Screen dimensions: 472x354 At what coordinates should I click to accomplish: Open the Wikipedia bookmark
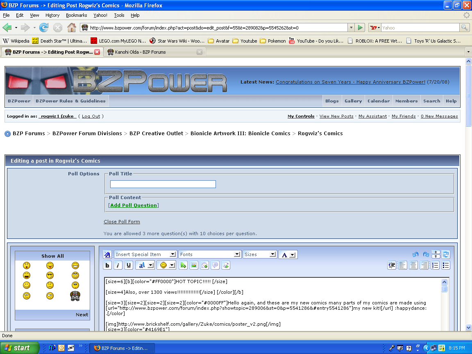pos(16,41)
